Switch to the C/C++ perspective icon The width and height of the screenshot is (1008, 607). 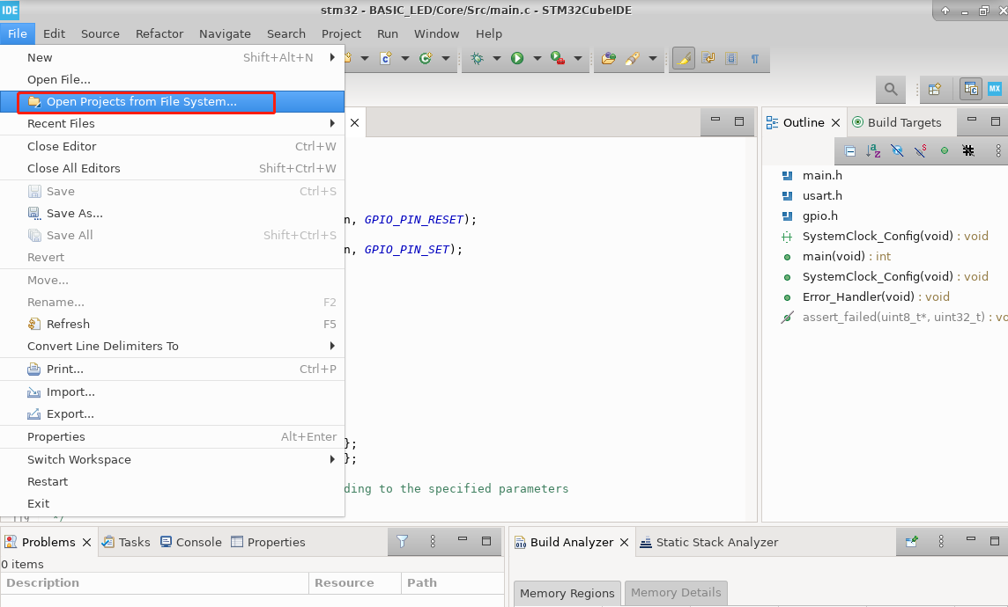pos(971,89)
